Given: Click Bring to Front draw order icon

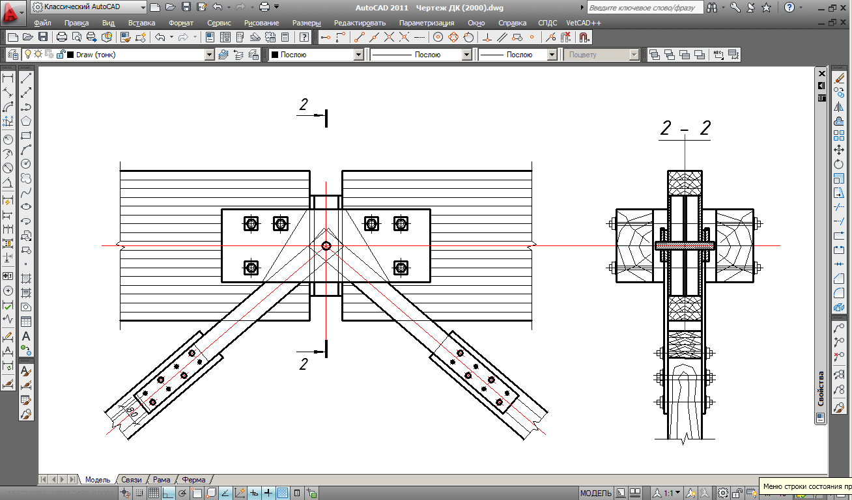Looking at the screenshot, I should (x=655, y=55).
